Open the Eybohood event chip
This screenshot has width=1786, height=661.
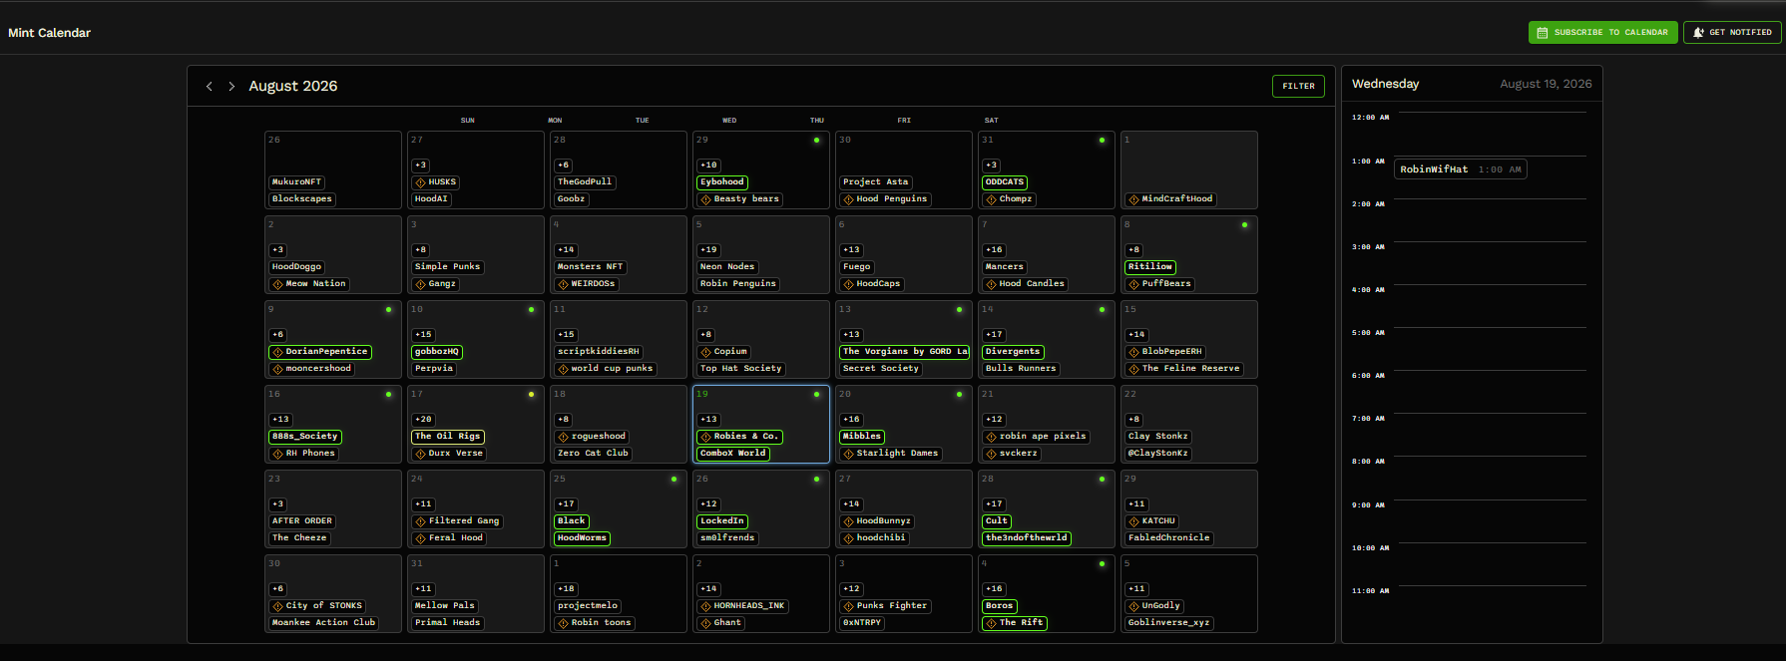[722, 182]
